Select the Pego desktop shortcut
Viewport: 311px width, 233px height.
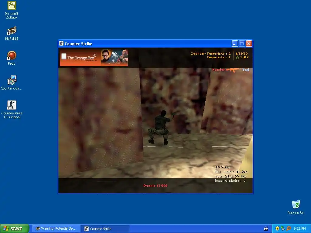[x=12, y=58]
